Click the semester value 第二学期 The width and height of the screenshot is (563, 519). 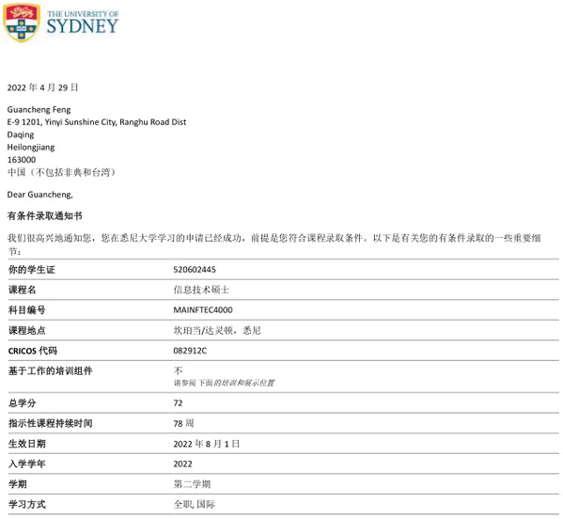click(192, 484)
